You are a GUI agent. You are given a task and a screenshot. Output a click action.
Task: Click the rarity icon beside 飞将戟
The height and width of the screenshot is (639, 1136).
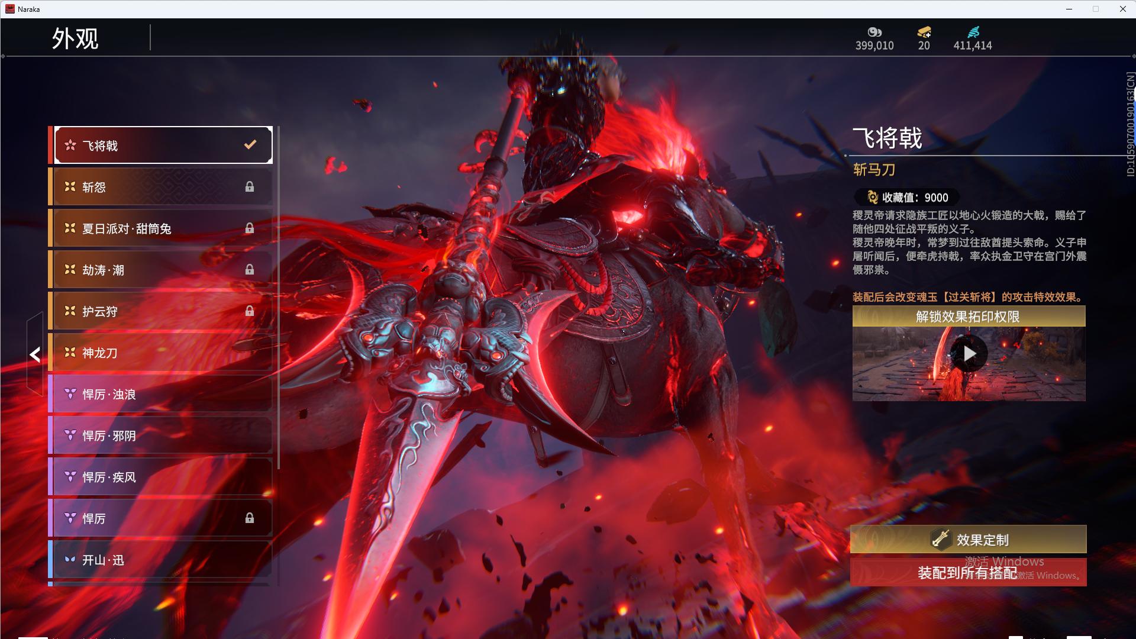(70, 145)
